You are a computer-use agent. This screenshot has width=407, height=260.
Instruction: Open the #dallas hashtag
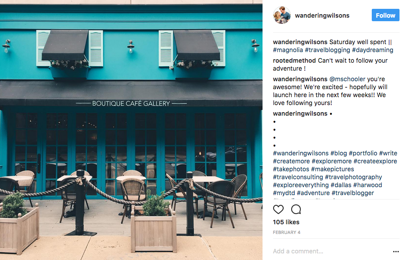[341, 185]
